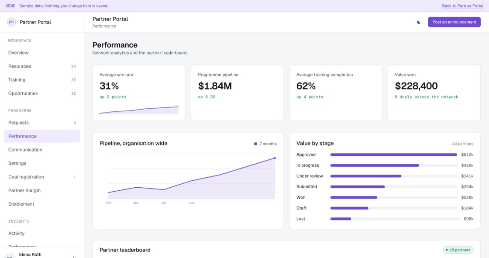
Task: Click the Won stage label
Action: coord(301,197)
